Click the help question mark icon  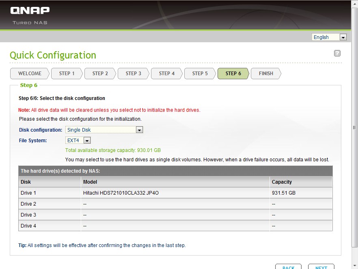(337, 53)
